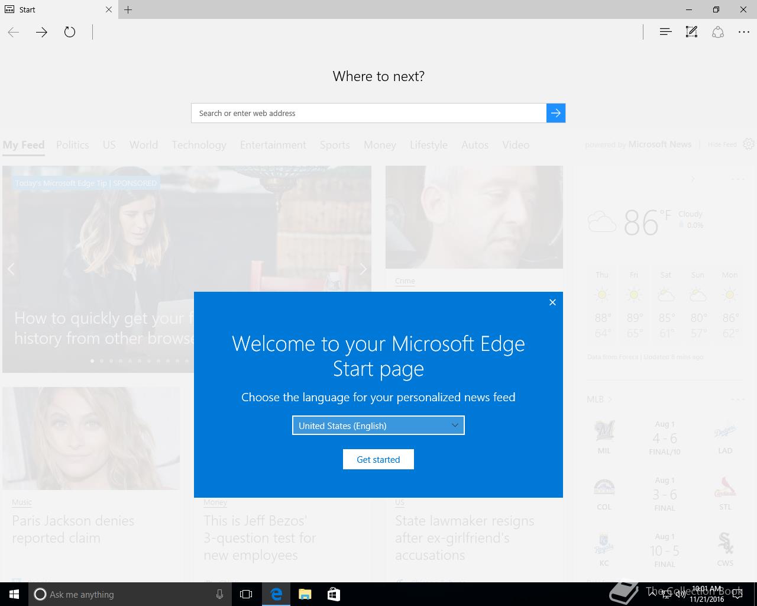Open a new tab with plus icon
Viewport: 757px width, 606px height.
point(128,9)
